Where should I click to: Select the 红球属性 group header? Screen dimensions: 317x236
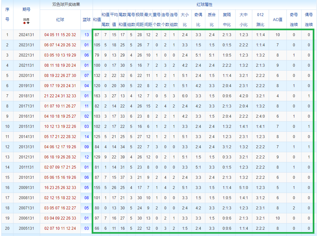204,5
